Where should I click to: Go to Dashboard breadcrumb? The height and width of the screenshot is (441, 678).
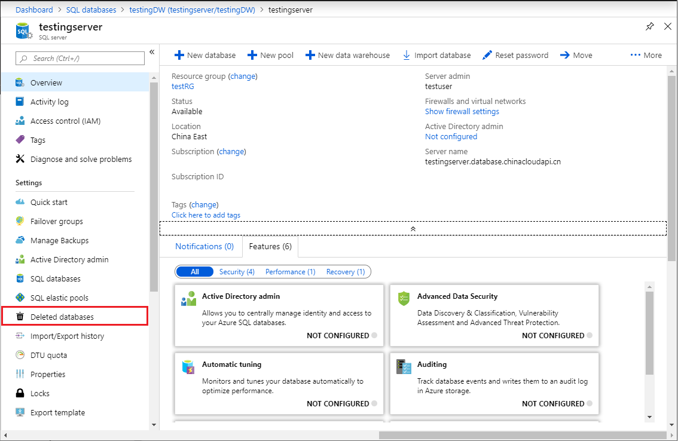[x=34, y=10]
